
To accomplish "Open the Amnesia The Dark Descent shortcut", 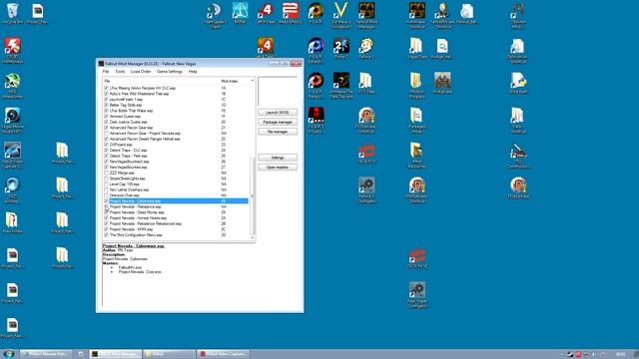I will tap(341, 86).
